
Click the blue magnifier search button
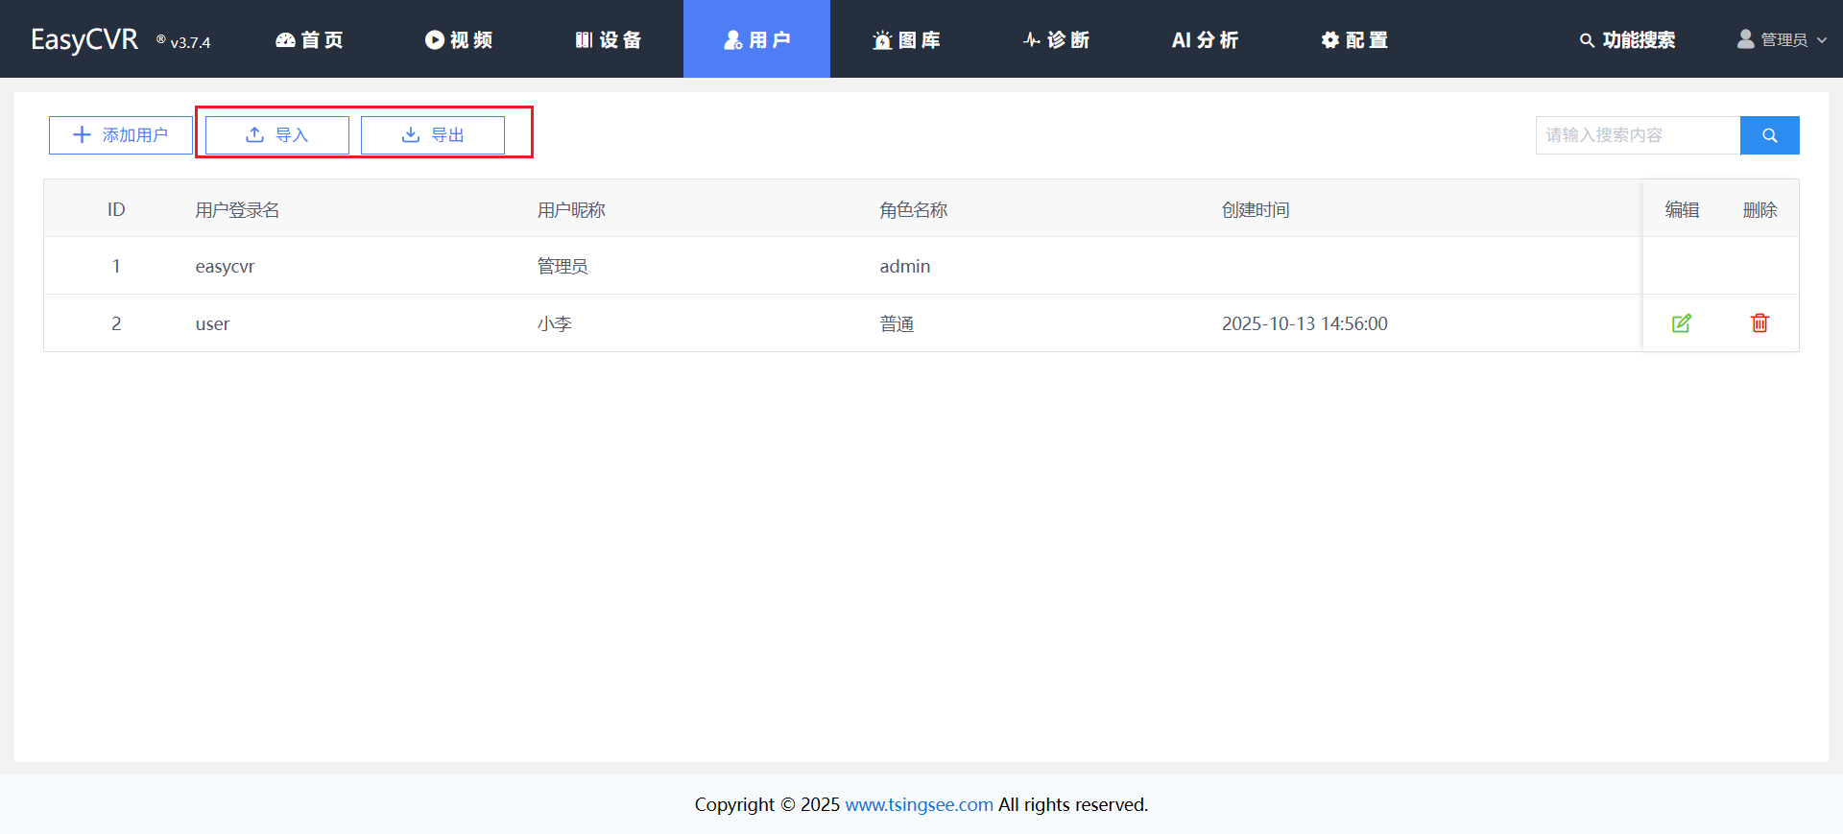point(1769,135)
